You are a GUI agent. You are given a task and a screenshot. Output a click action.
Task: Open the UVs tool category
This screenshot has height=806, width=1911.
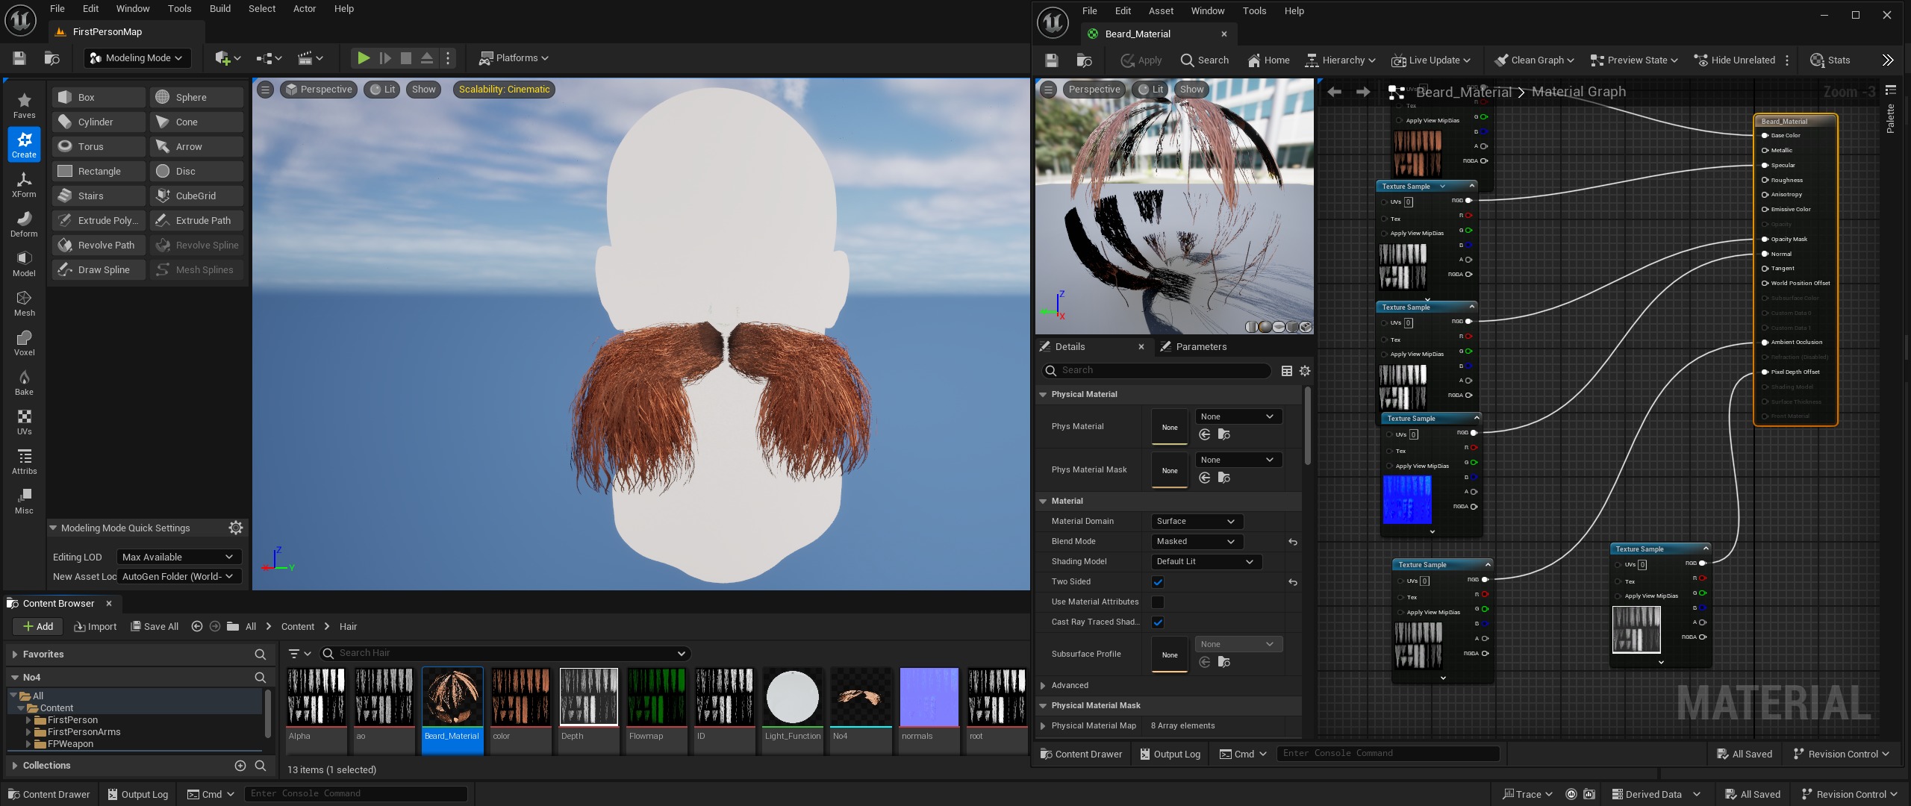(x=24, y=421)
